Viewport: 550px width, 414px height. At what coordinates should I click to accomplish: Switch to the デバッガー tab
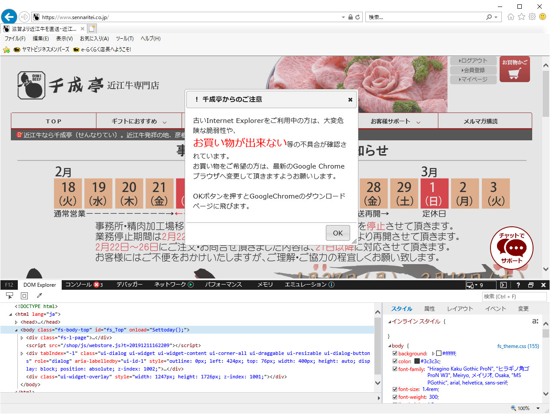pyautogui.click(x=129, y=285)
